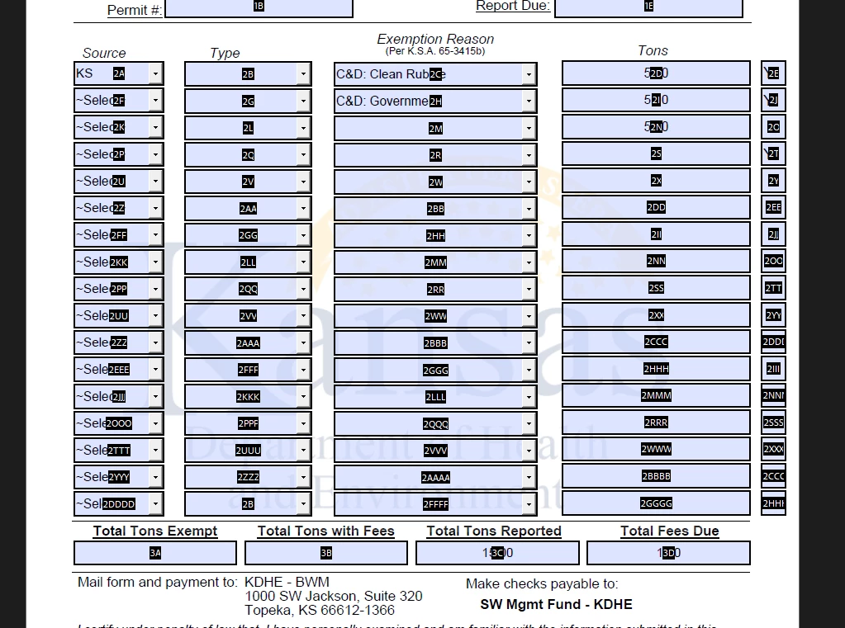Click the Total Tons Exempt field

pyautogui.click(x=155, y=553)
